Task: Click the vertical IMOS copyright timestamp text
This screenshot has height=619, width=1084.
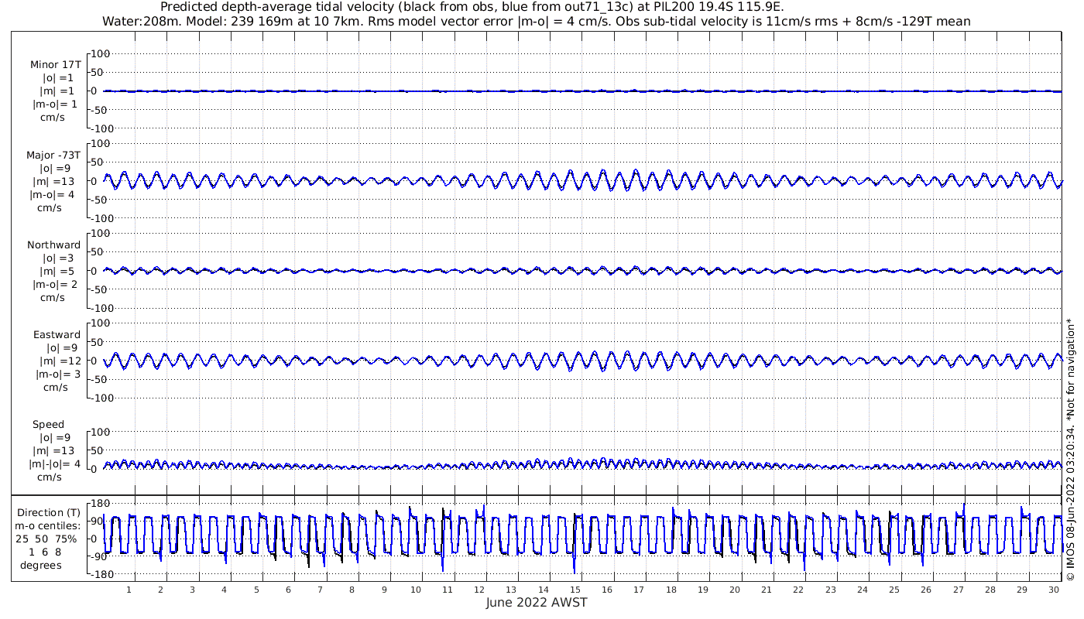Action: [1070, 449]
